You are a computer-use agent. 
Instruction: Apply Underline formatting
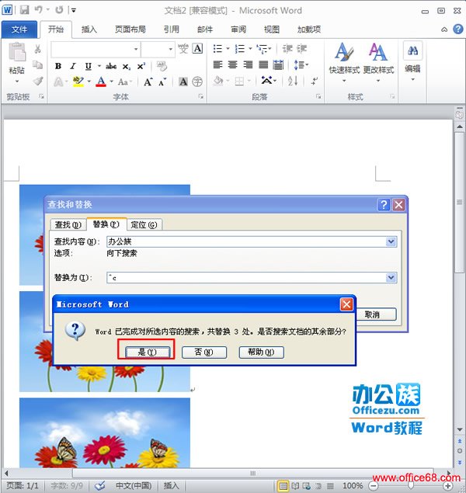coord(89,66)
